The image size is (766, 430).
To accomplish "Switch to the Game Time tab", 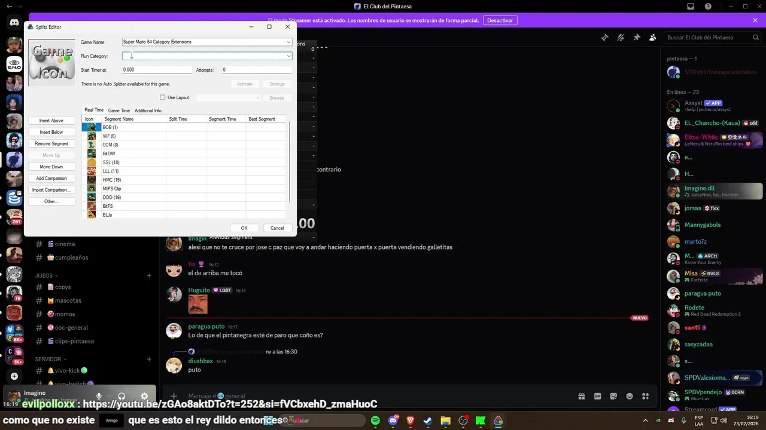I will (119, 110).
